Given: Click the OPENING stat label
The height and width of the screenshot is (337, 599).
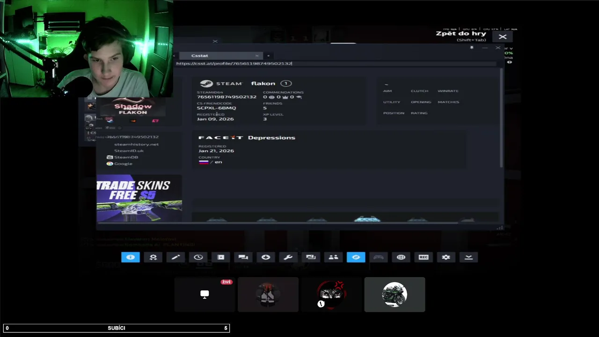Looking at the screenshot, I should coord(421,102).
